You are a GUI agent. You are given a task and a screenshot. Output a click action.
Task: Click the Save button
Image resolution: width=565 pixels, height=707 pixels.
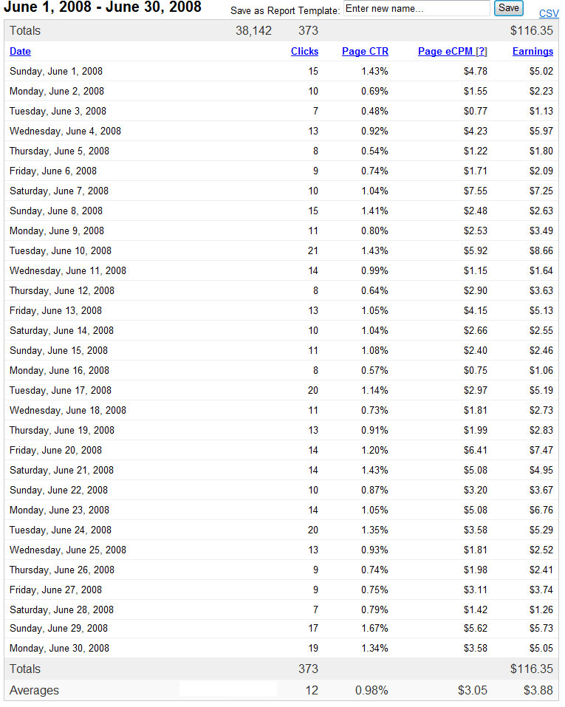coord(509,8)
